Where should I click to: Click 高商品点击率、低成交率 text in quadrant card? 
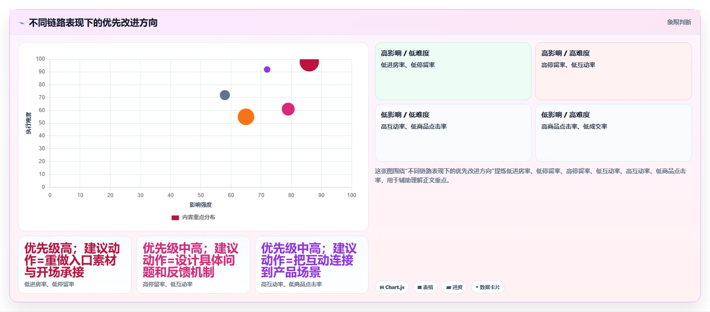[574, 126]
